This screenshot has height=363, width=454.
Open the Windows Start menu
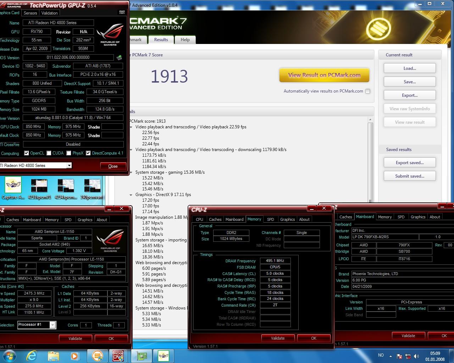[x=9, y=356]
